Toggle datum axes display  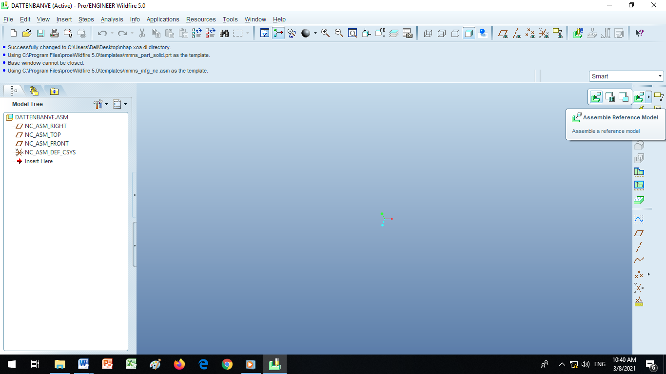[x=517, y=33]
